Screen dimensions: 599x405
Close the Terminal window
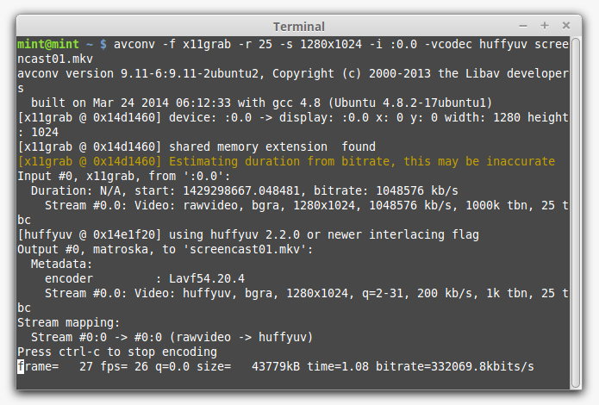click(x=565, y=25)
